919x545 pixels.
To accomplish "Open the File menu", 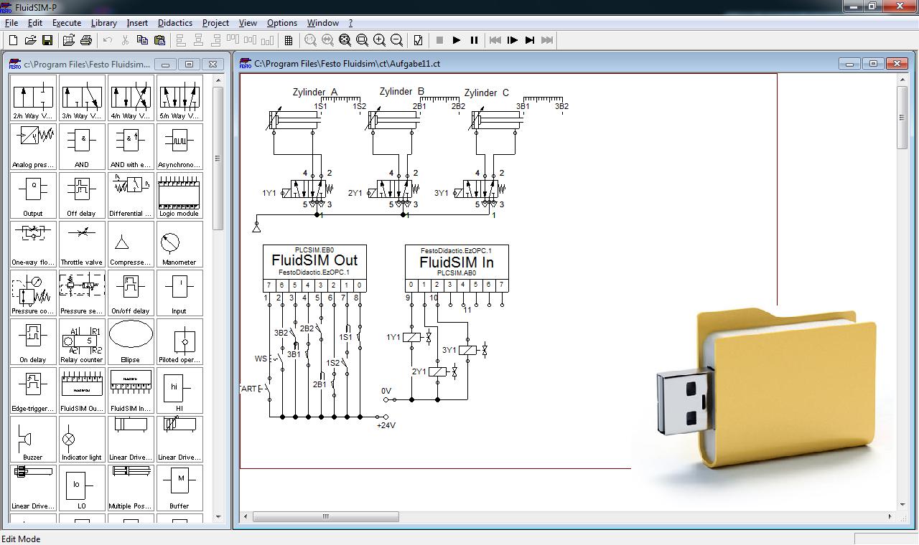I will [11, 23].
